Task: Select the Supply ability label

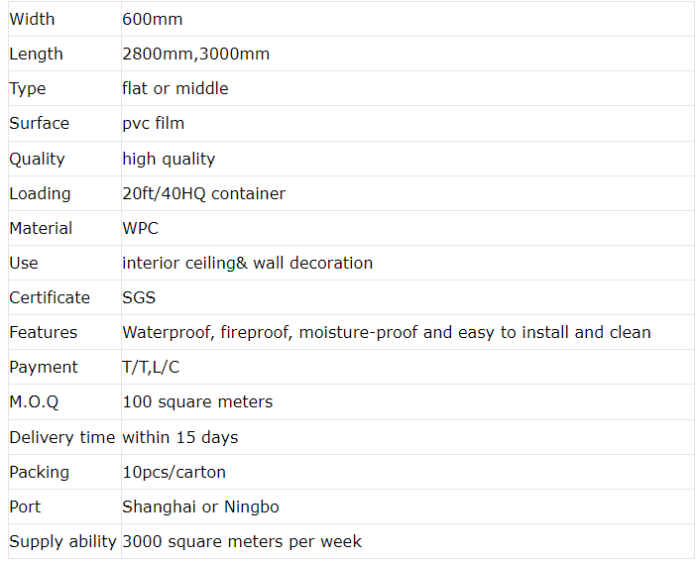Action: tap(62, 541)
